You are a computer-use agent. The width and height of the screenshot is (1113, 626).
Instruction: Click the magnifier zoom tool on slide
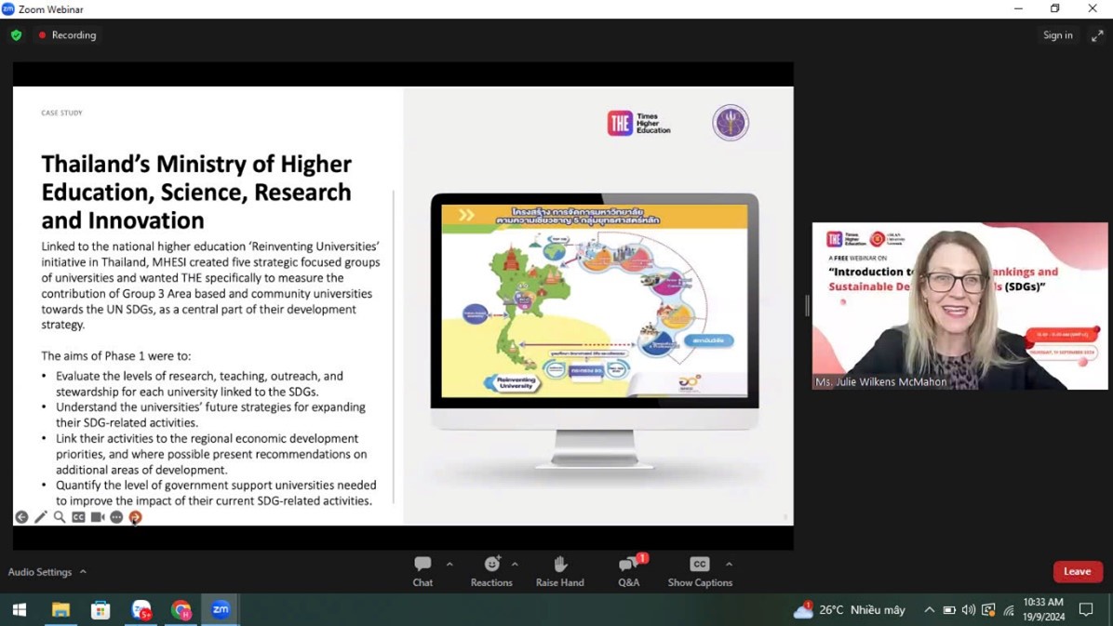click(60, 517)
